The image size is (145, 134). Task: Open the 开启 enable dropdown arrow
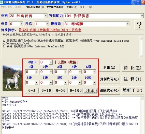47,24
